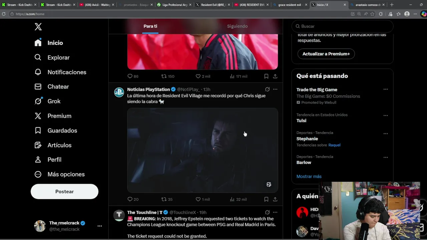Open options for the Tulsi trend
This screenshot has width=427, height=240.
tap(386, 115)
